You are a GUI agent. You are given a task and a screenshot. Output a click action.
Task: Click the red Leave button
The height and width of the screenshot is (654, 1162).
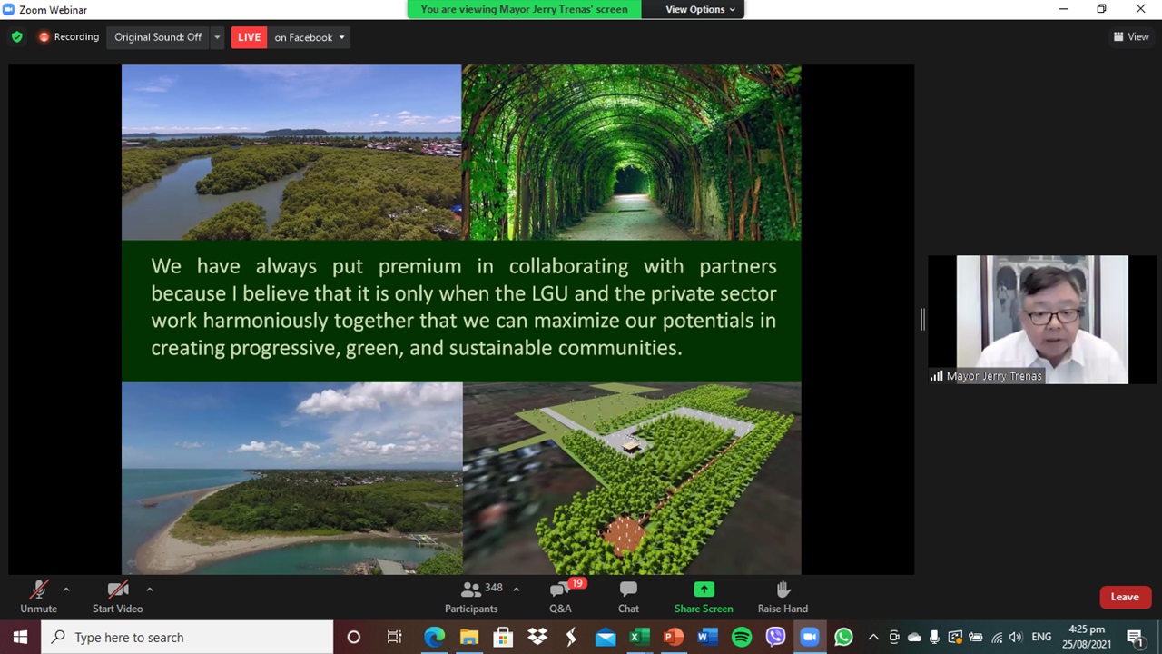coord(1124,597)
